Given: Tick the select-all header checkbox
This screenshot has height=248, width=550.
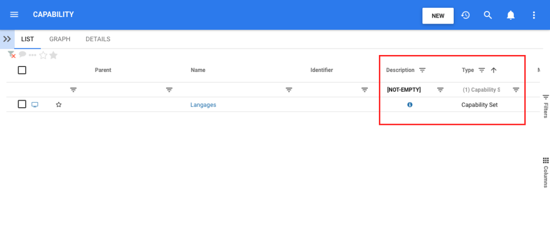Looking at the screenshot, I should coord(22,70).
